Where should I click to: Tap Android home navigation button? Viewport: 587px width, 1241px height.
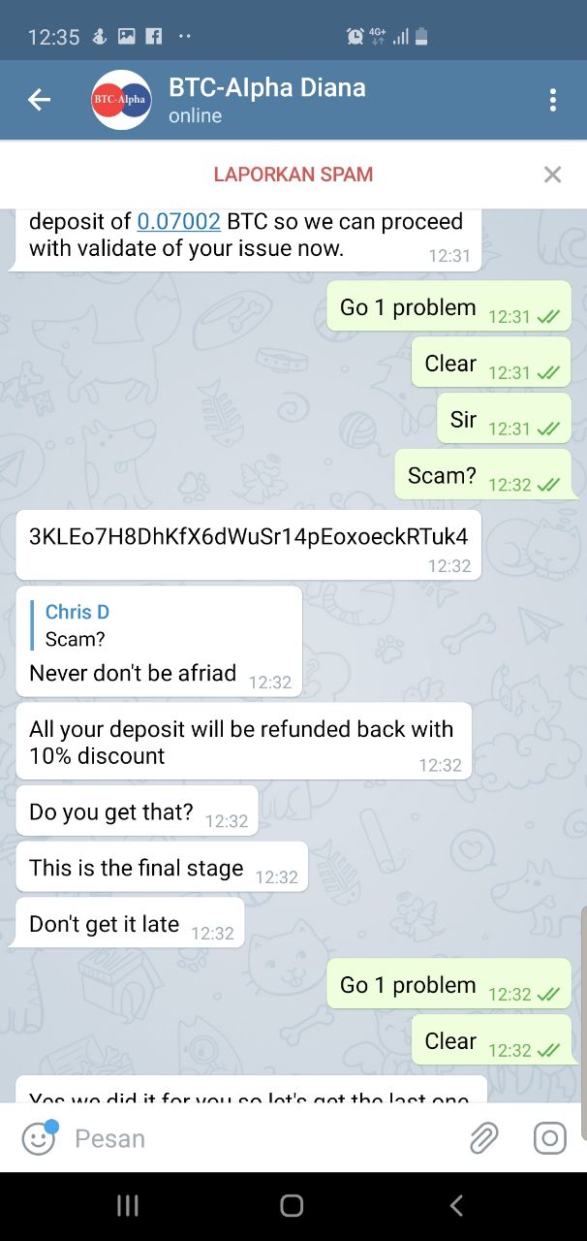(292, 1205)
